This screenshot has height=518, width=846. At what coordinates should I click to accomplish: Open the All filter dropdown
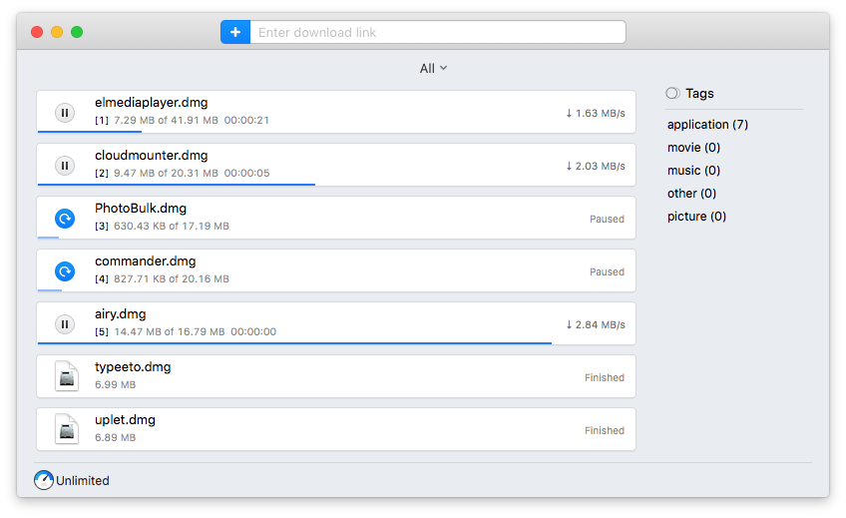pos(433,68)
